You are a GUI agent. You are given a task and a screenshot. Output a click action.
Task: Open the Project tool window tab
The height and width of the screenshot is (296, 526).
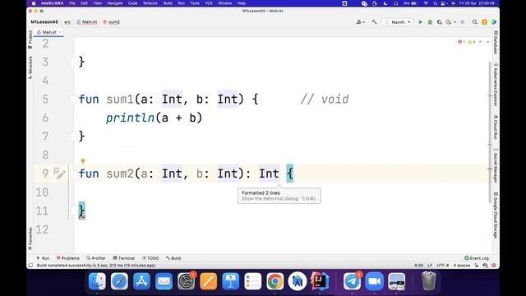pos(30,39)
